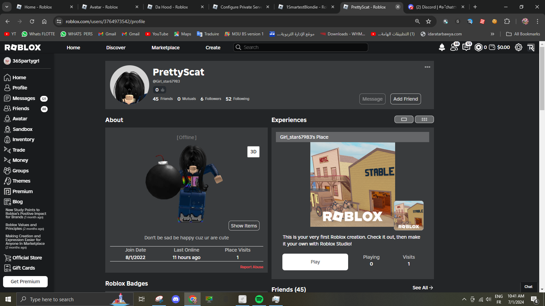The height and width of the screenshot is (306, 545).
Task: Open Avatar in the left sidebar
Action: click(16, 119)
